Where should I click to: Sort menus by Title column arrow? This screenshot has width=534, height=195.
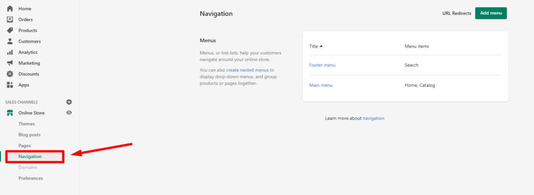[x=321, y=46]
